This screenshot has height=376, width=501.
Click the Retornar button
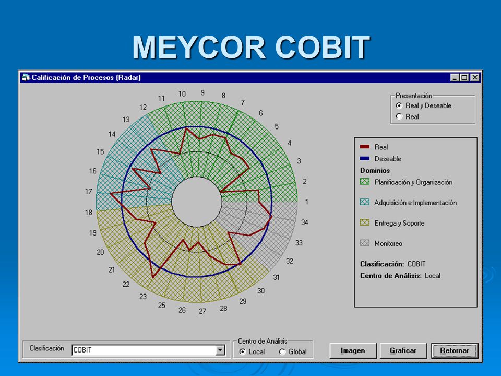pyautogui.click(x=455, y=351)
